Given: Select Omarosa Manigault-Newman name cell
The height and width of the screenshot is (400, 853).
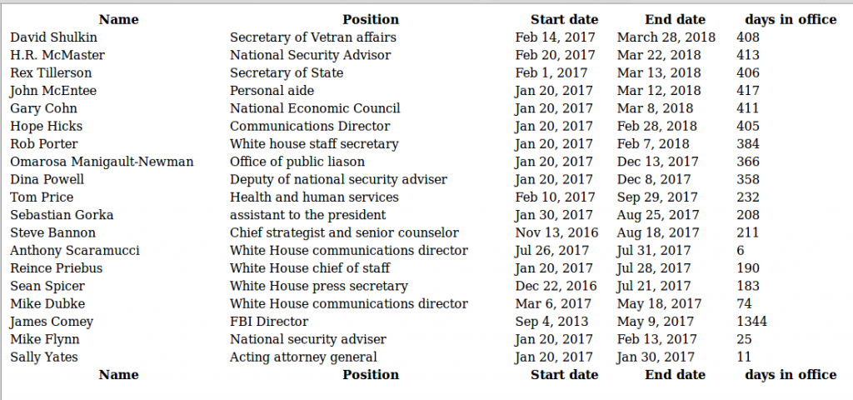Looking at the screenshot, I should 102,162.
